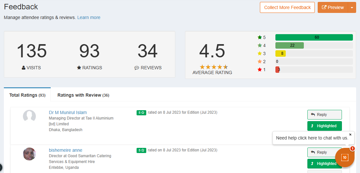Click Dr M Munirul Islam's avatar placeholder

point(29,116)
